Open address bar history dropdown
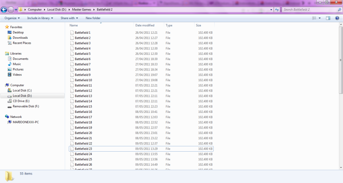Viewport: 343px width, 183px height. pos(271,10)
